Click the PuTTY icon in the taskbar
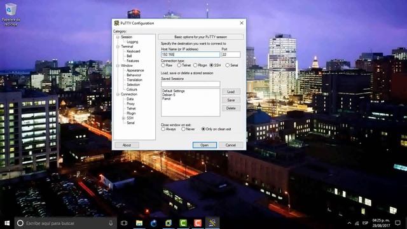 point(212,223)
